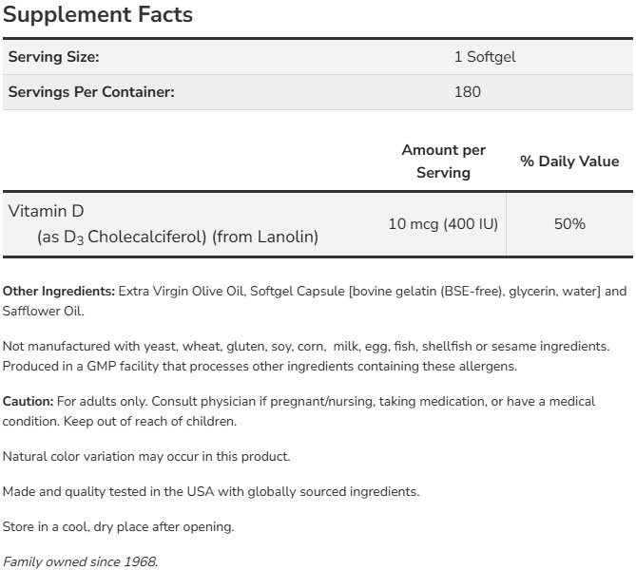This screenshot has height=570, width=636.
Task: Click the Amount per Serving column header
Action: click(x=443, y=161)
